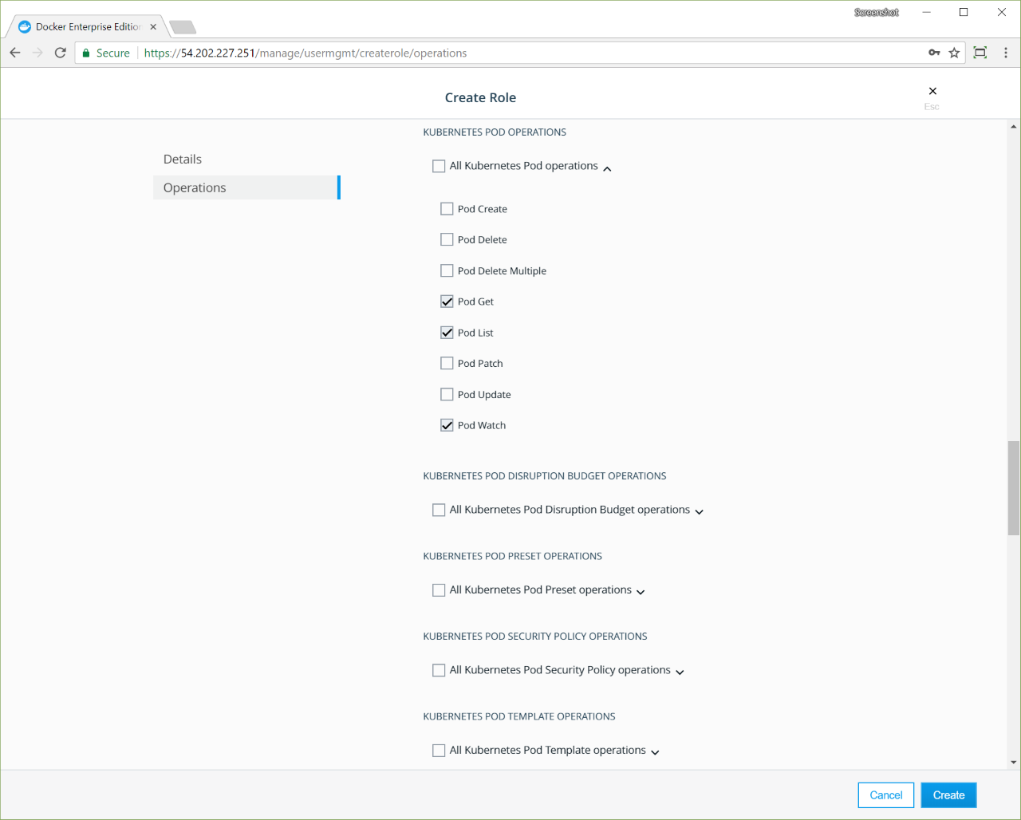Enable the Pod Create checkbox
Viewport: 1021px width, 820px height.
(x=447, y=209)
